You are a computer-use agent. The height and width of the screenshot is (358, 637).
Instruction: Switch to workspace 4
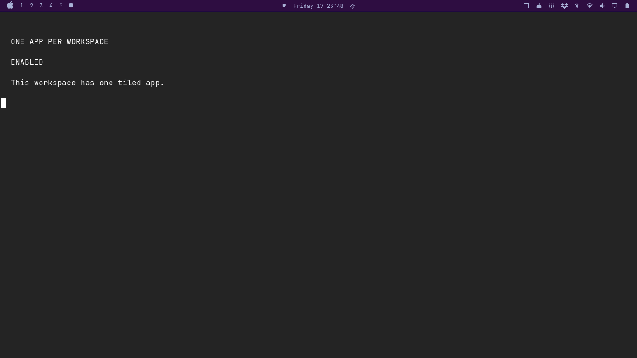51,6
